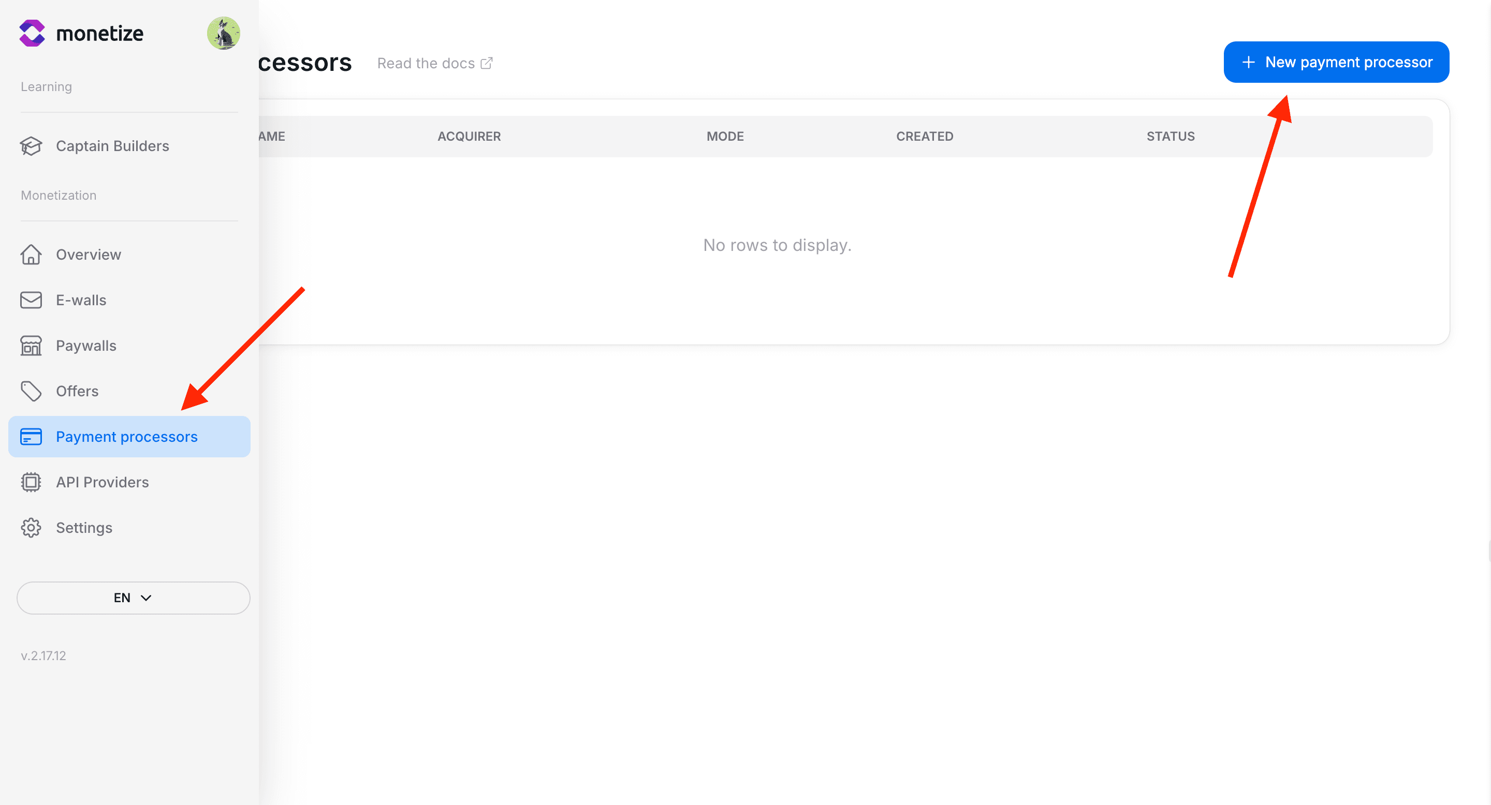The height and width of the screenshot is (805, 1491).
Task: Click the external link icon beside Read the docs
Action: point(487,62)
